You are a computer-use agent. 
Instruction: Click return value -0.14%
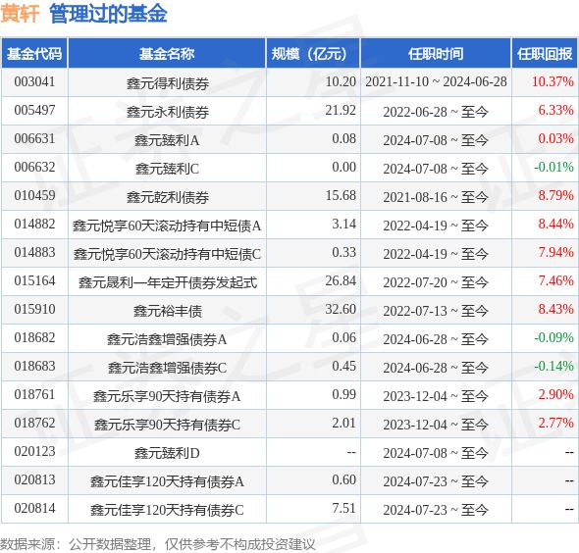click(553, 366)
